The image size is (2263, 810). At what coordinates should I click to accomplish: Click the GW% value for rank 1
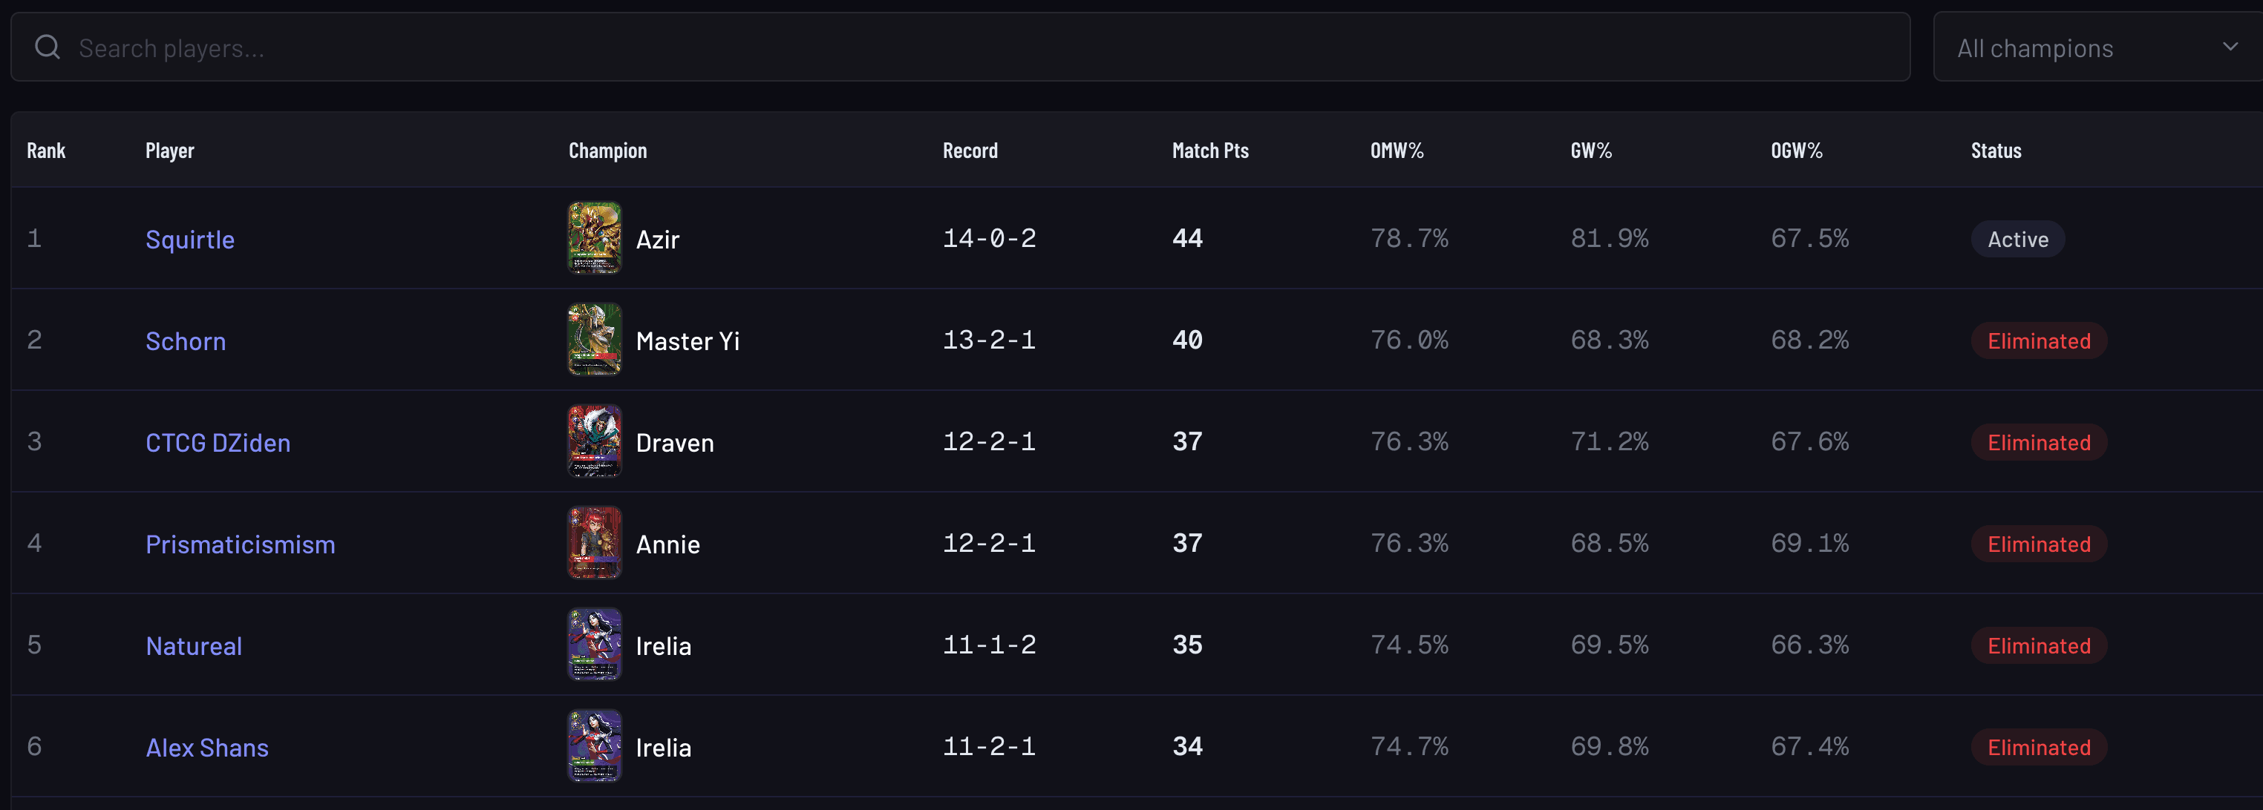[1610, 238]
